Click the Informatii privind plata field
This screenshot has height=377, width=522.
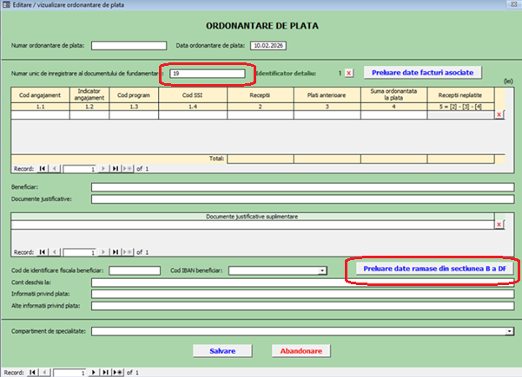coord(302,294)
